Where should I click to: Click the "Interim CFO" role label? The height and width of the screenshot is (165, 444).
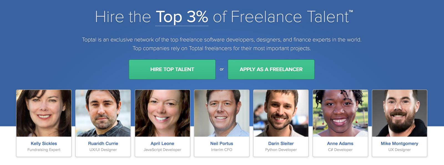click(x=221, y=150)
